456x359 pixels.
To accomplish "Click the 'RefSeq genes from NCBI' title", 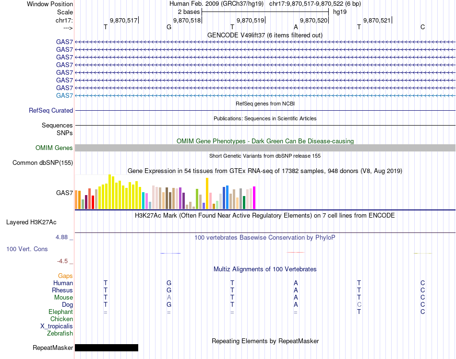I will click(265, 104).
